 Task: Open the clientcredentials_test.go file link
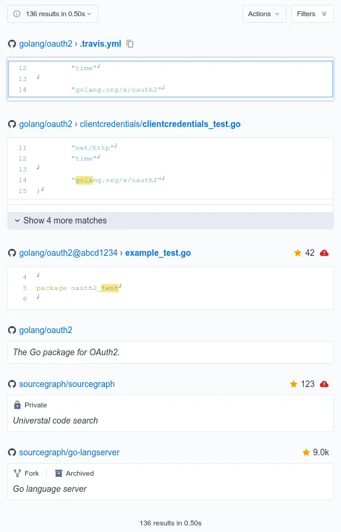pos(160,124)
